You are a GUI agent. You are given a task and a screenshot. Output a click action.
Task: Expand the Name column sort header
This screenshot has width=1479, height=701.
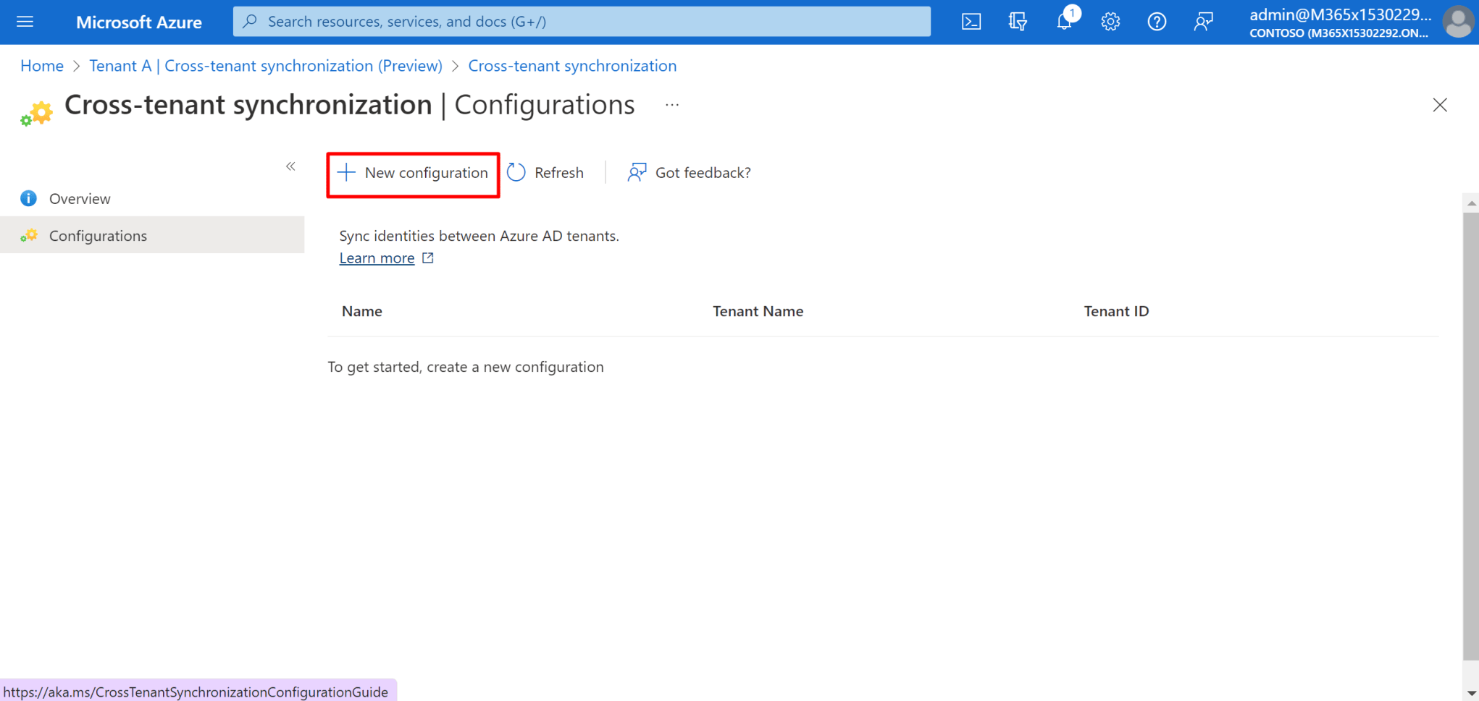[x=362, y=311]
